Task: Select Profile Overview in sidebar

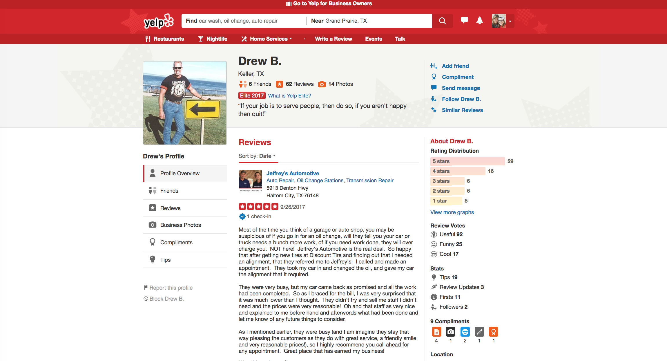Action: 185,173
